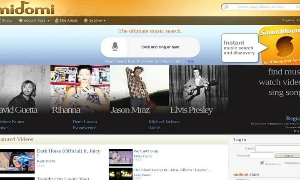
Task: Click 'Click and sing or hum.' button
Action: tap(161, 47)
